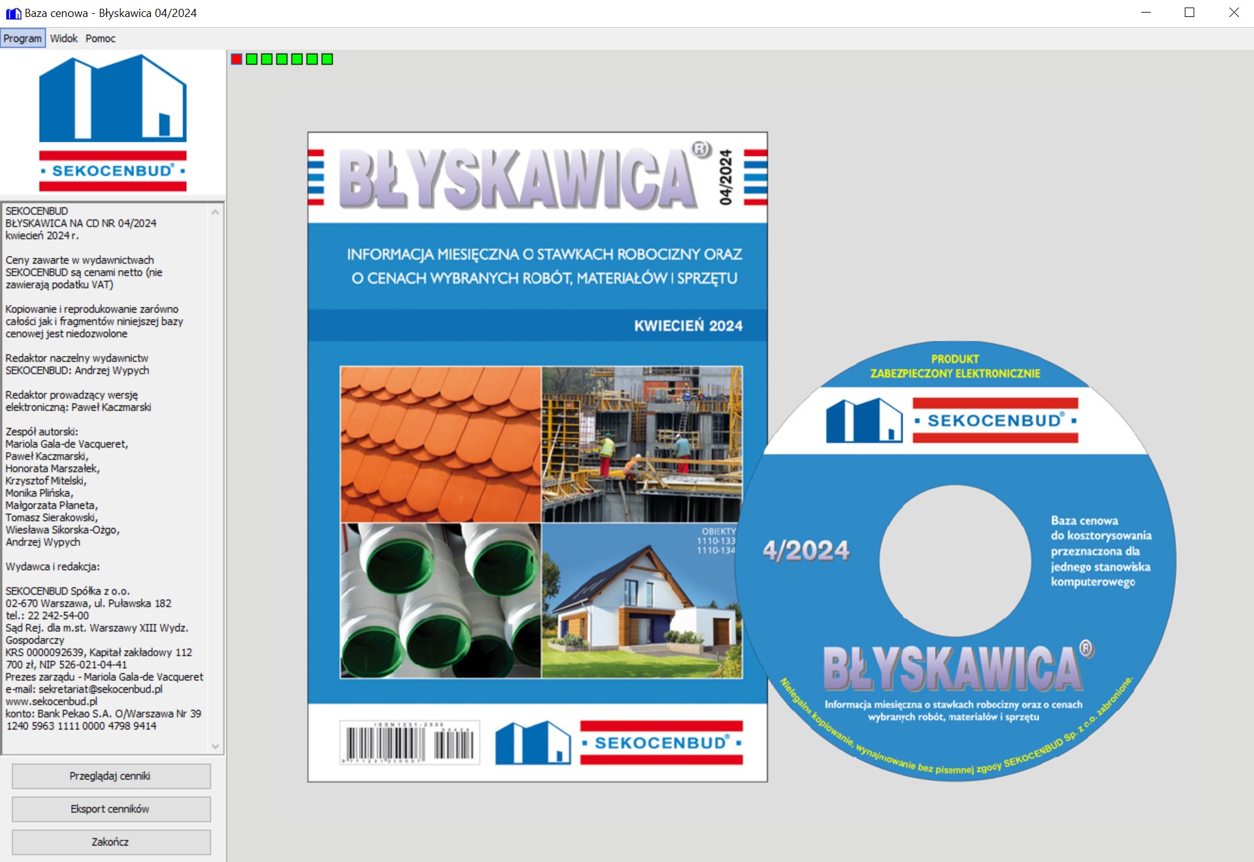
Task: Click the Błyskawica magazine cover image
Action: pyautogui.click(x=537, y=457)
